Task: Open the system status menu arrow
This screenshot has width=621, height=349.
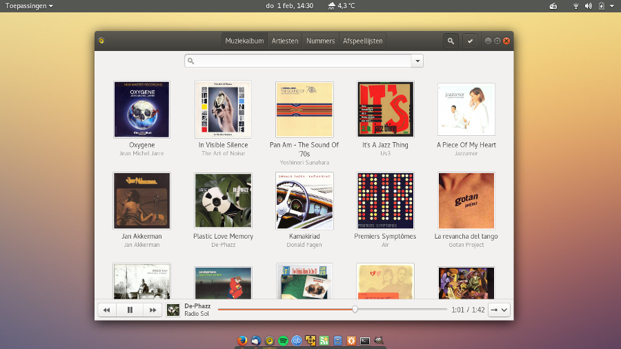Action: [x=612, y=6]
